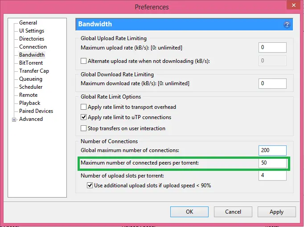Click the max connected peers per torrent field
The image size is (304, 227).
(x=272, y=163)
